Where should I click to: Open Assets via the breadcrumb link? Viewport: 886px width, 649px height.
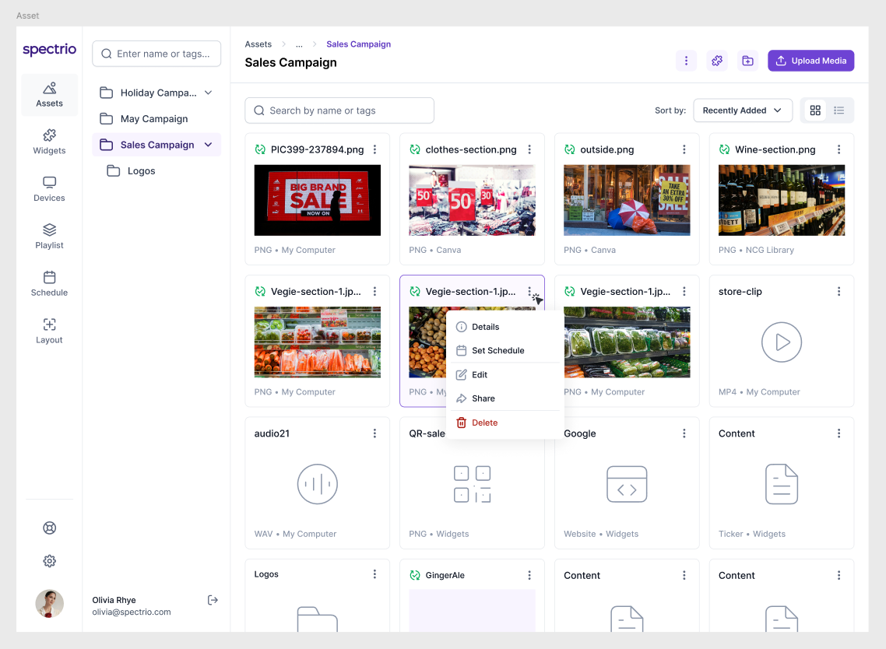(x=258, y=44)
